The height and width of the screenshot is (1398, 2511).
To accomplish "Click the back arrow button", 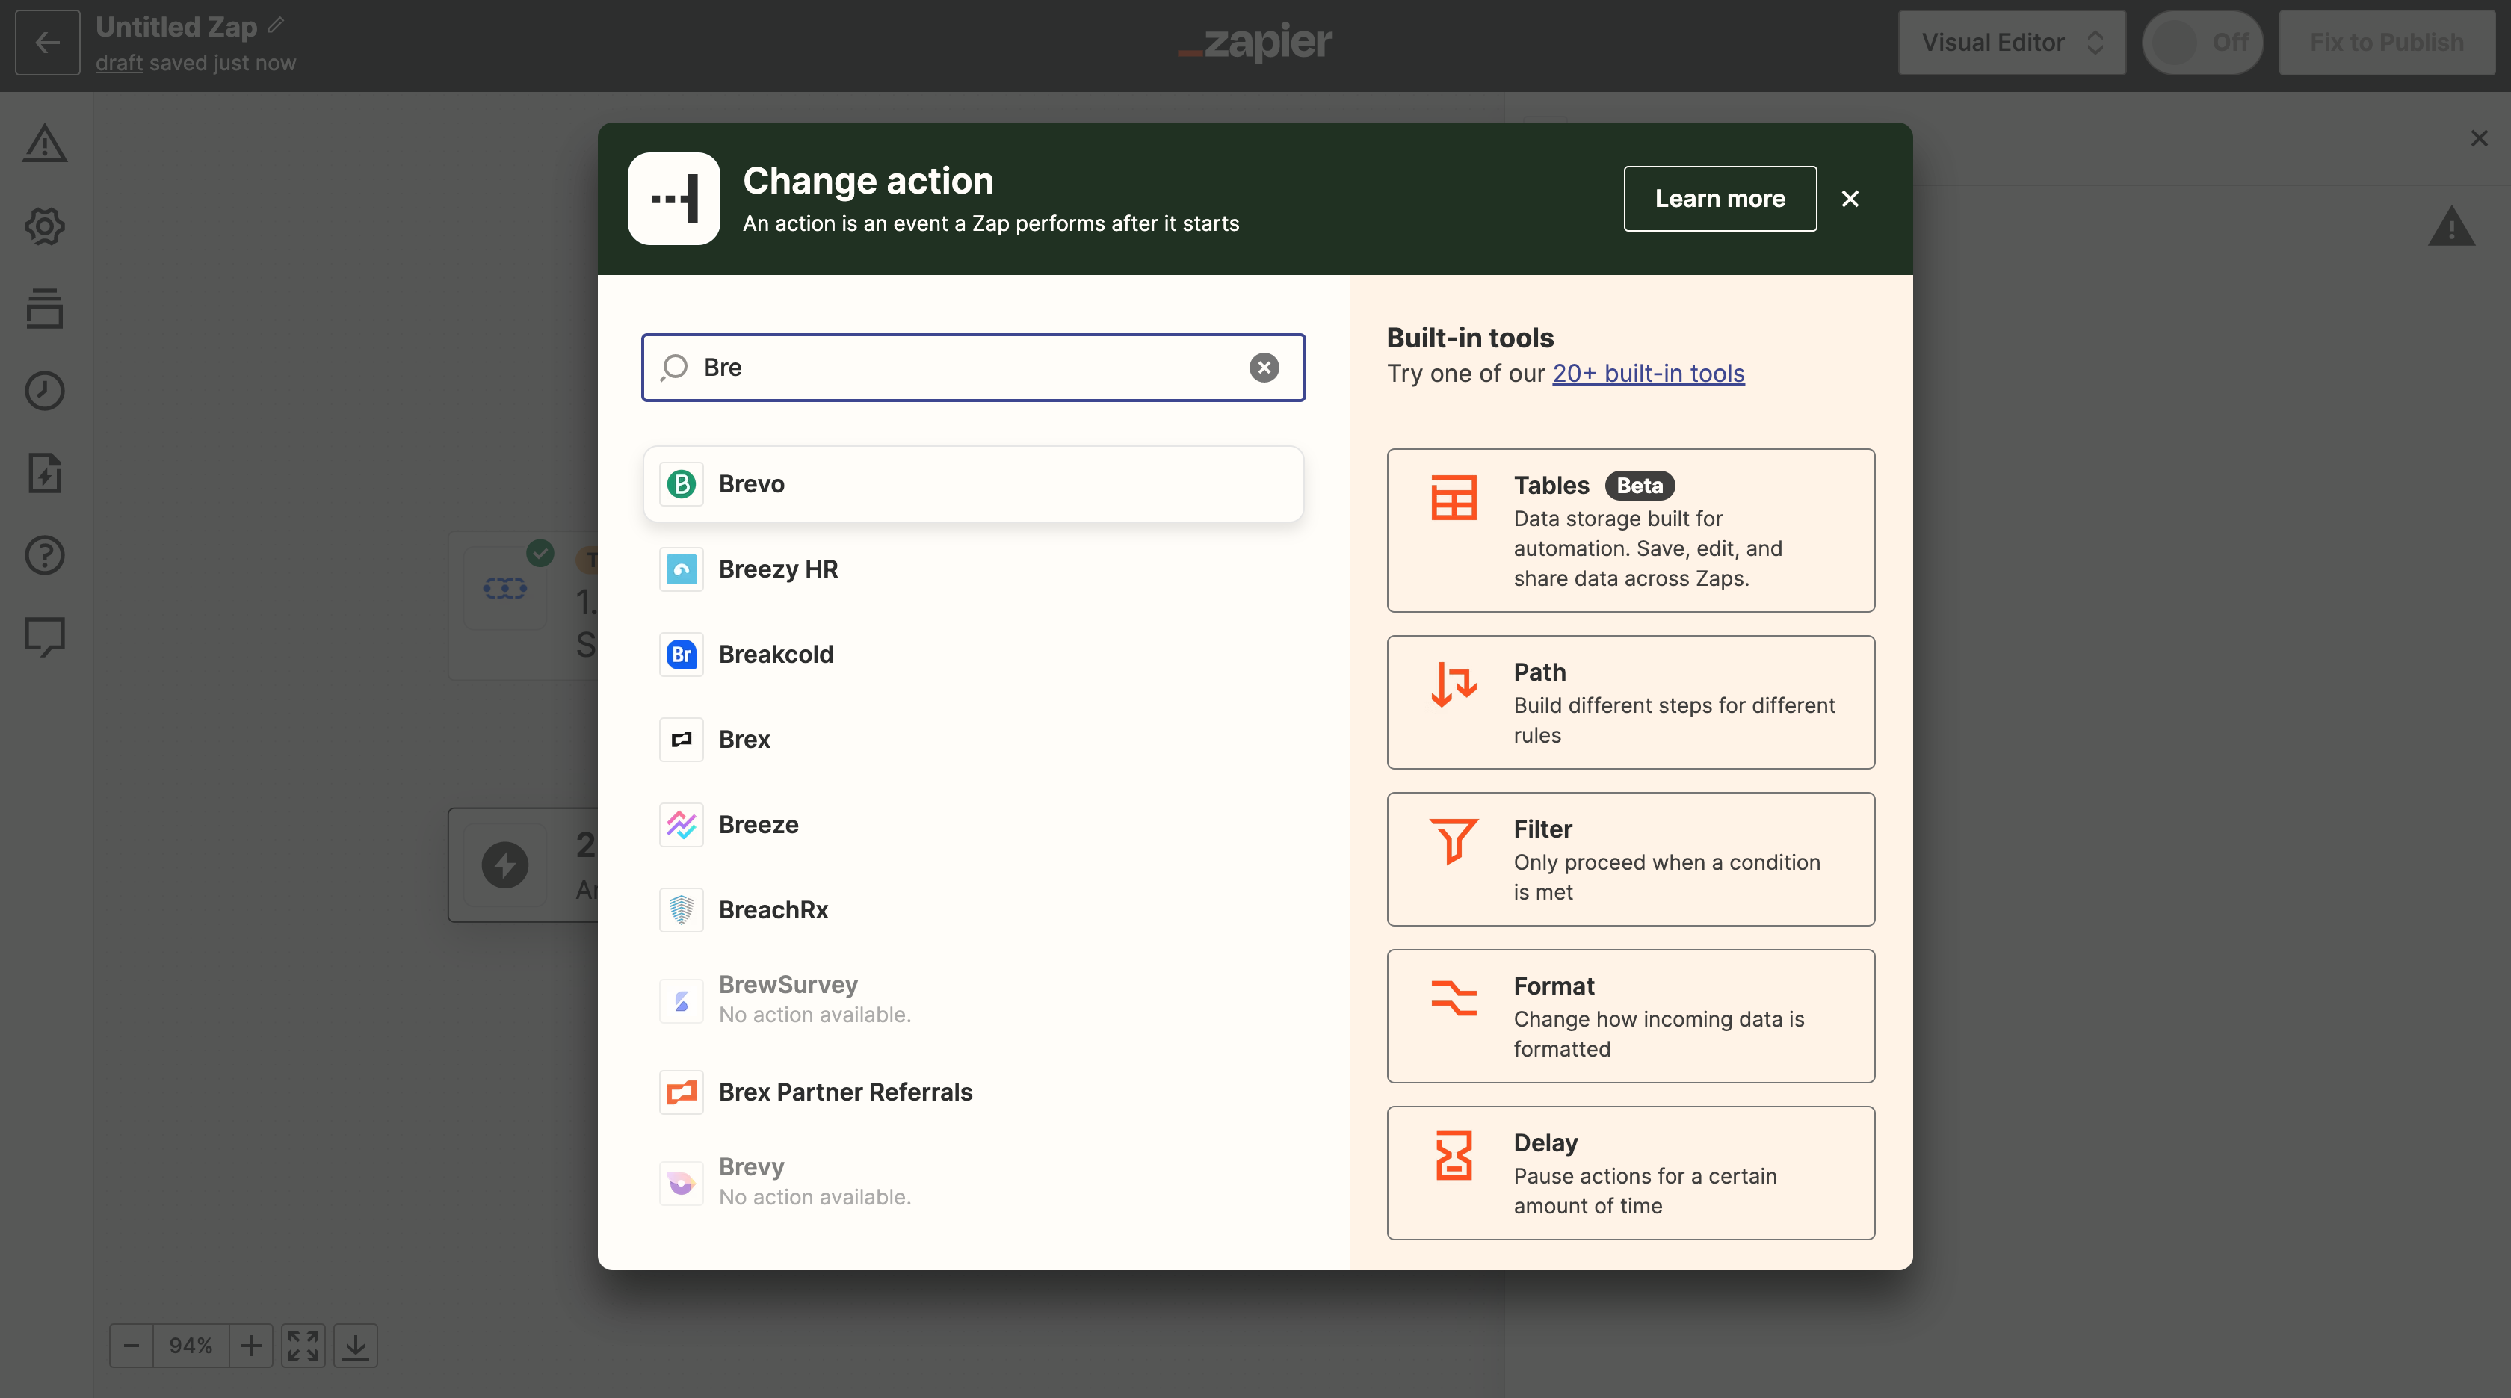I will pos(47,42).
